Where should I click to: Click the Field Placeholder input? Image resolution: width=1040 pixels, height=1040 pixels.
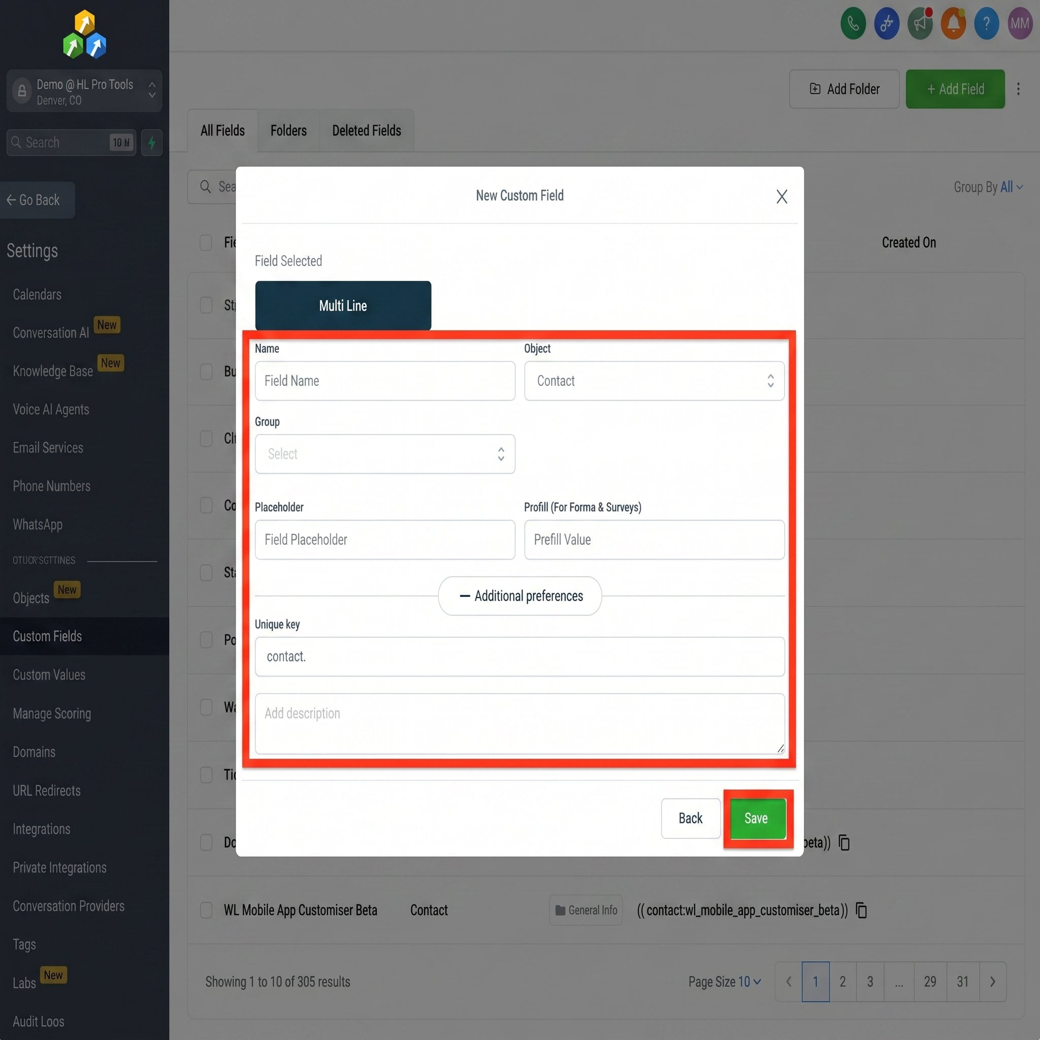(385, 539)
